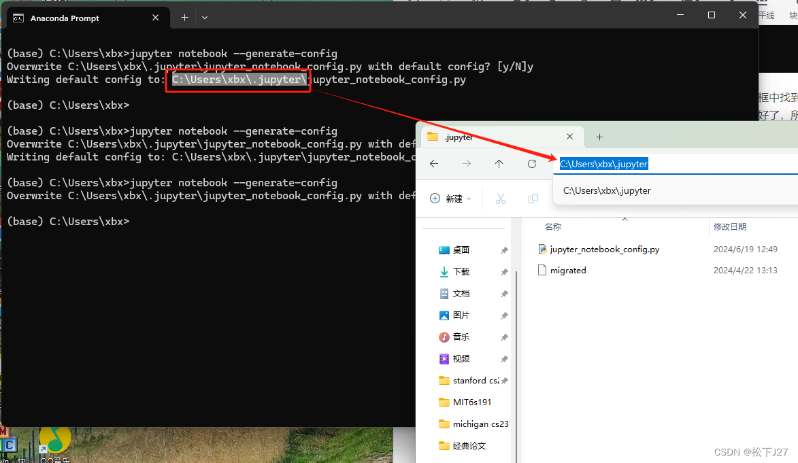
Task: Minimize the Anaconda Prompt window
Action: tap(680, 15)
